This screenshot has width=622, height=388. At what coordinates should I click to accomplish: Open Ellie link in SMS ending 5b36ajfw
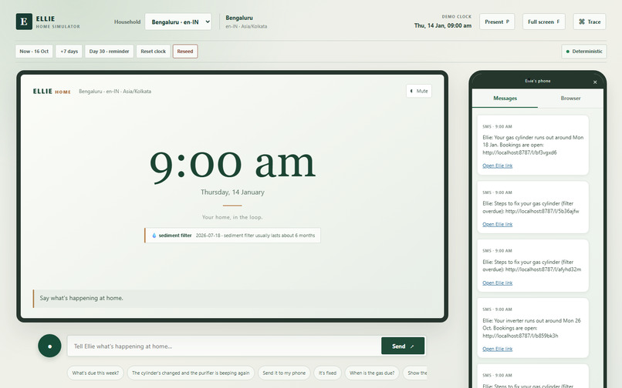pyautogui.click(x=498, y=225)
